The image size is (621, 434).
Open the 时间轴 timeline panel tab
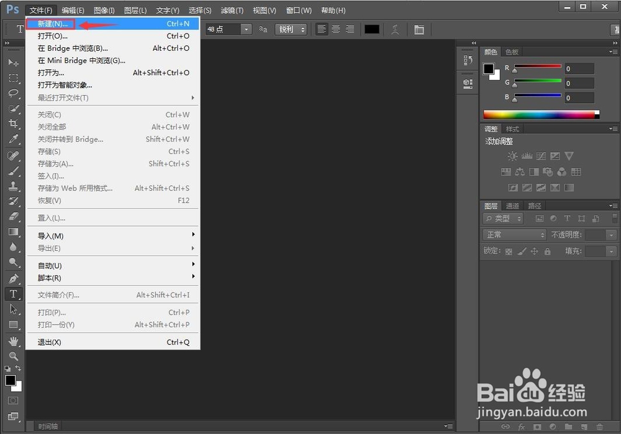tap(48, 427)
